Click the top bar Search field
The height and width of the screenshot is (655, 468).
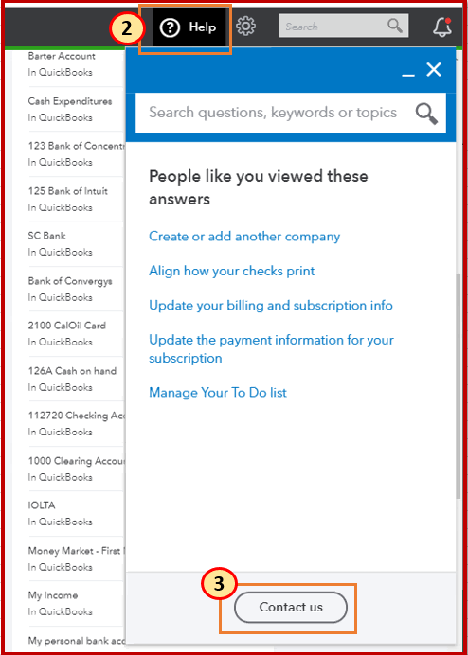(343, 27)
